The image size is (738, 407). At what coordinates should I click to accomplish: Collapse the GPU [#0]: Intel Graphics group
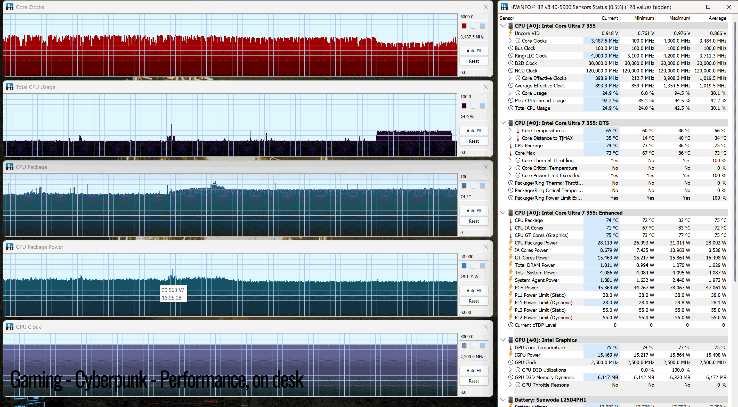click(x=503, y=340)
